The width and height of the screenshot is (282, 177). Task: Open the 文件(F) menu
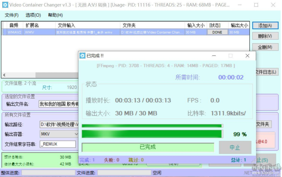(x=12, y=15)
